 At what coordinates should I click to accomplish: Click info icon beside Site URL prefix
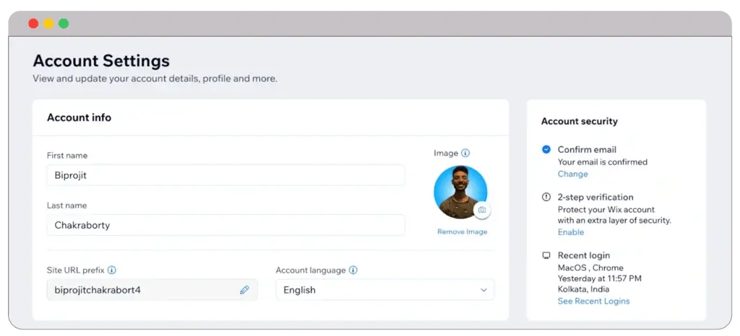[112, 270]
